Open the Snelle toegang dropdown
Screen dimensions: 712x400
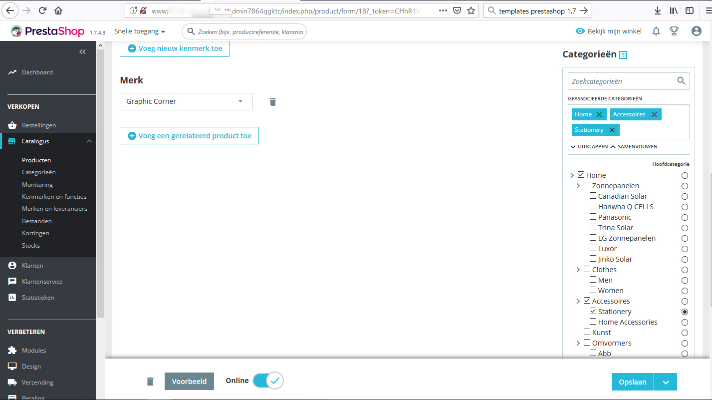(x=140, y=31)
